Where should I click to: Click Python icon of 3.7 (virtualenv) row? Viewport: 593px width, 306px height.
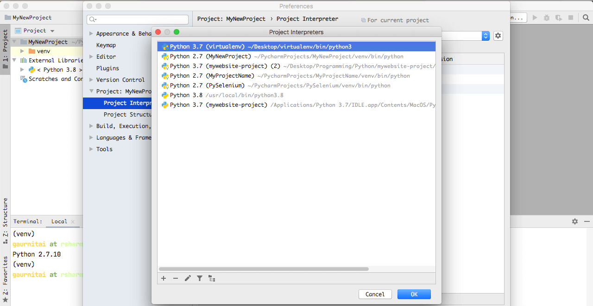165,47
